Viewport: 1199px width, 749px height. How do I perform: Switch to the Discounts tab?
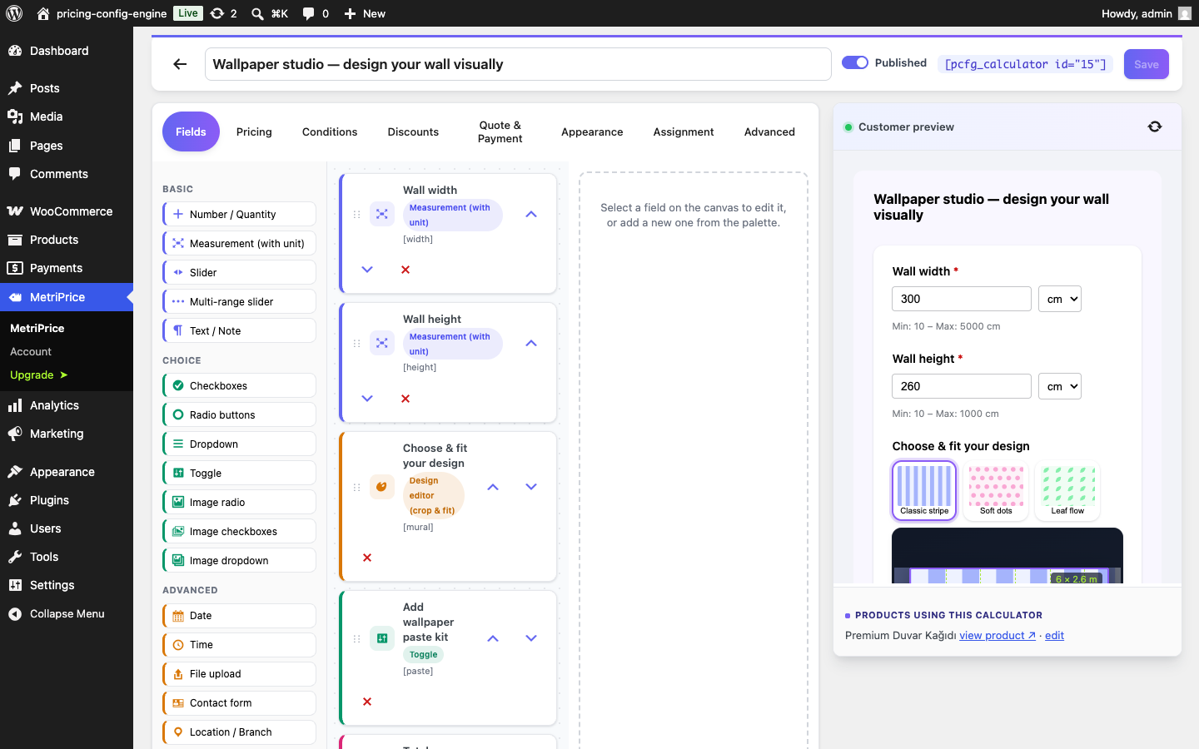[x=413, y=131]
